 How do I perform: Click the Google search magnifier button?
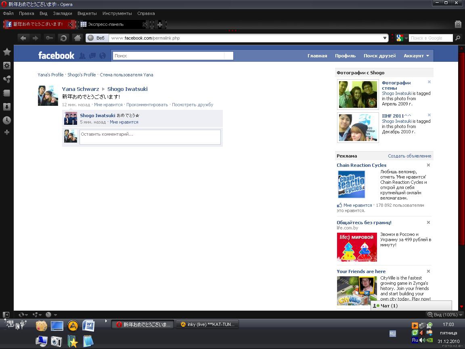tap(458, 38)
